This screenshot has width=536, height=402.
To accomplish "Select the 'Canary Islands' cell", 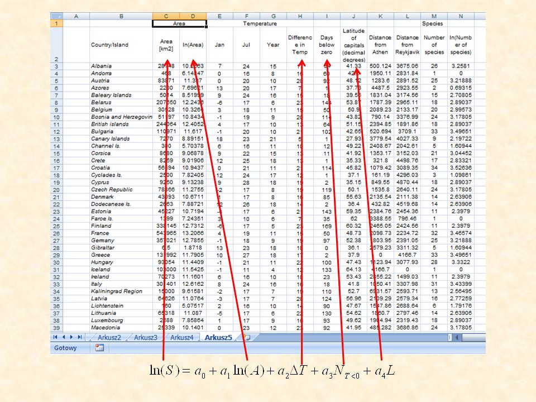I will coord(121,139).
